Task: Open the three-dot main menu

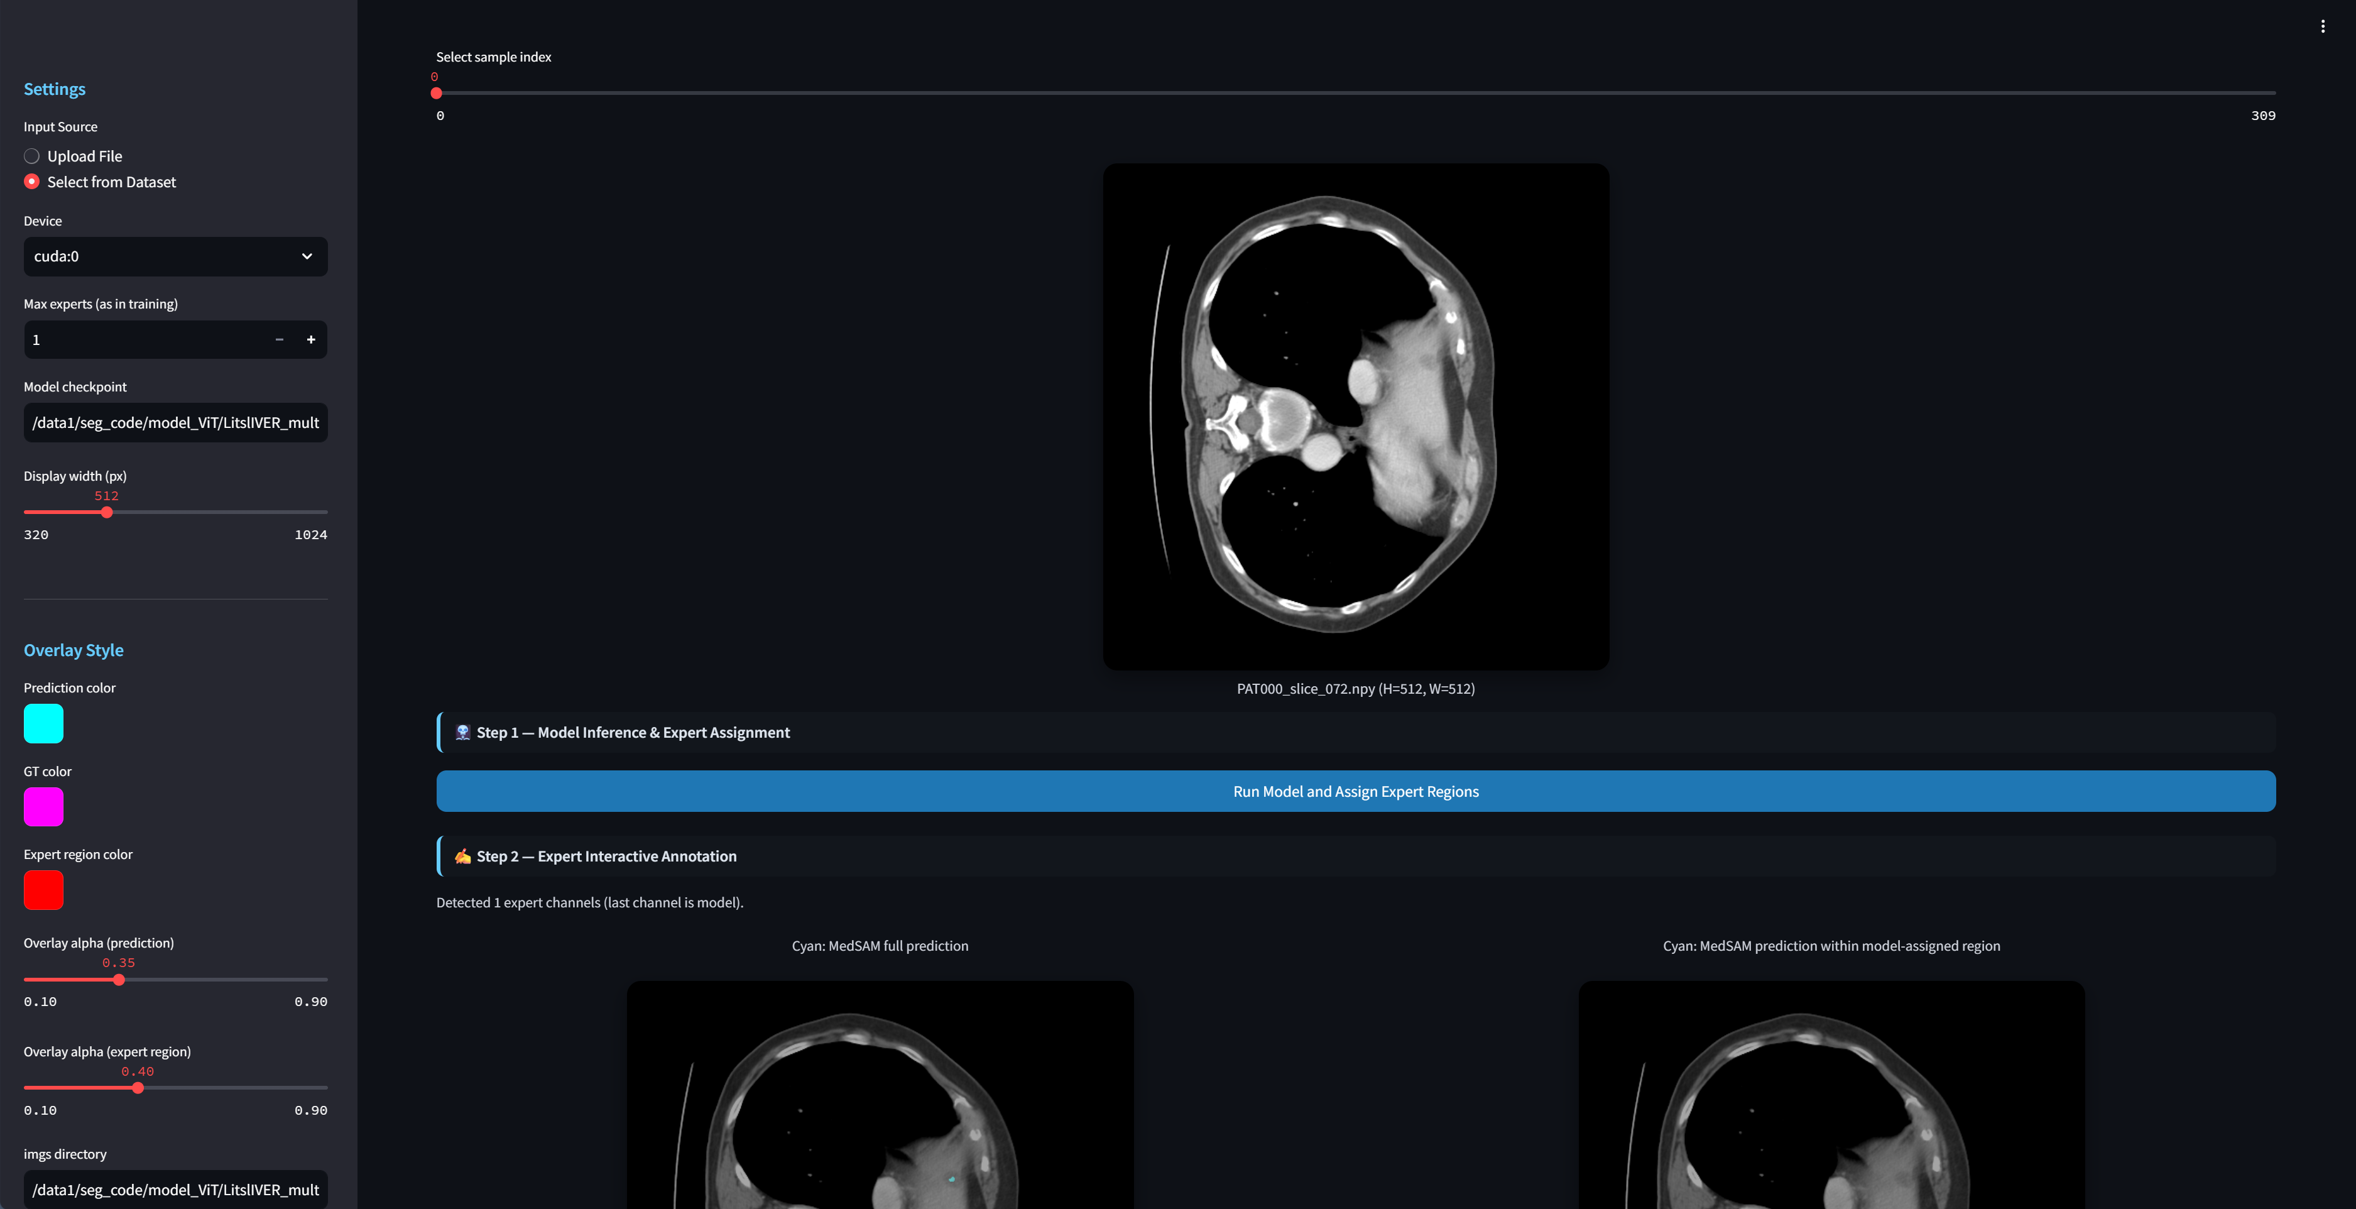Action: [2322, 26]
